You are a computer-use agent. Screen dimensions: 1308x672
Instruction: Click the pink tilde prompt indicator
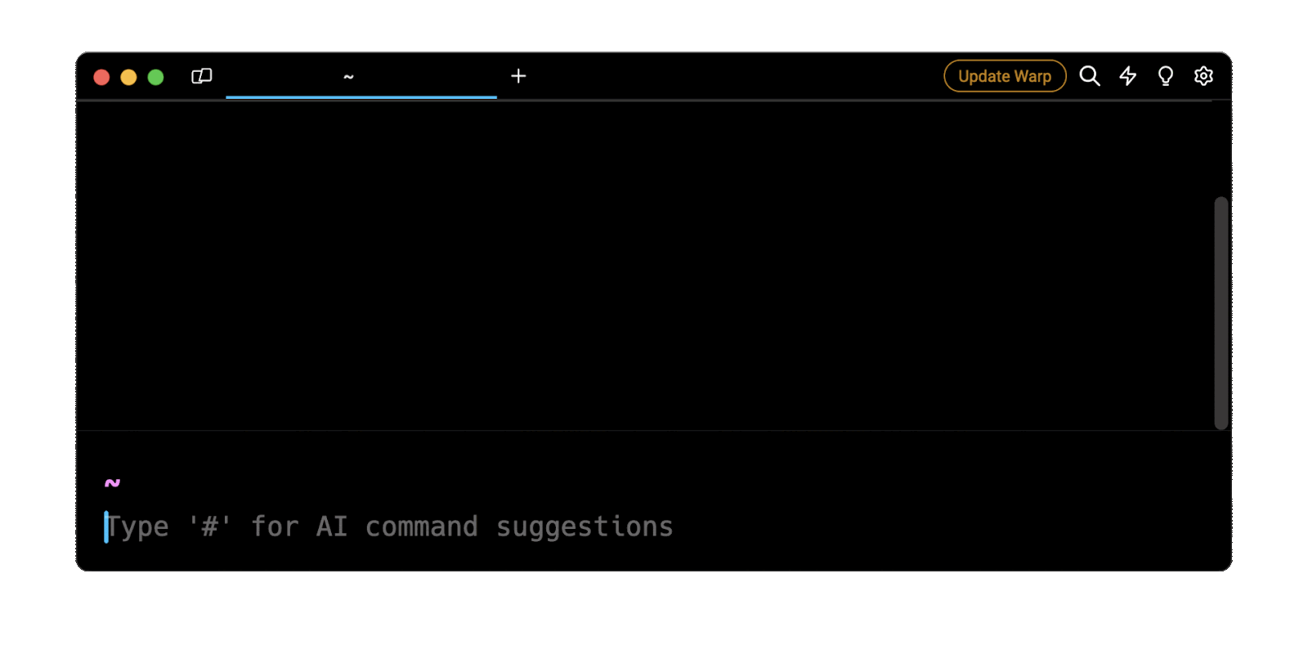[113, 482]
